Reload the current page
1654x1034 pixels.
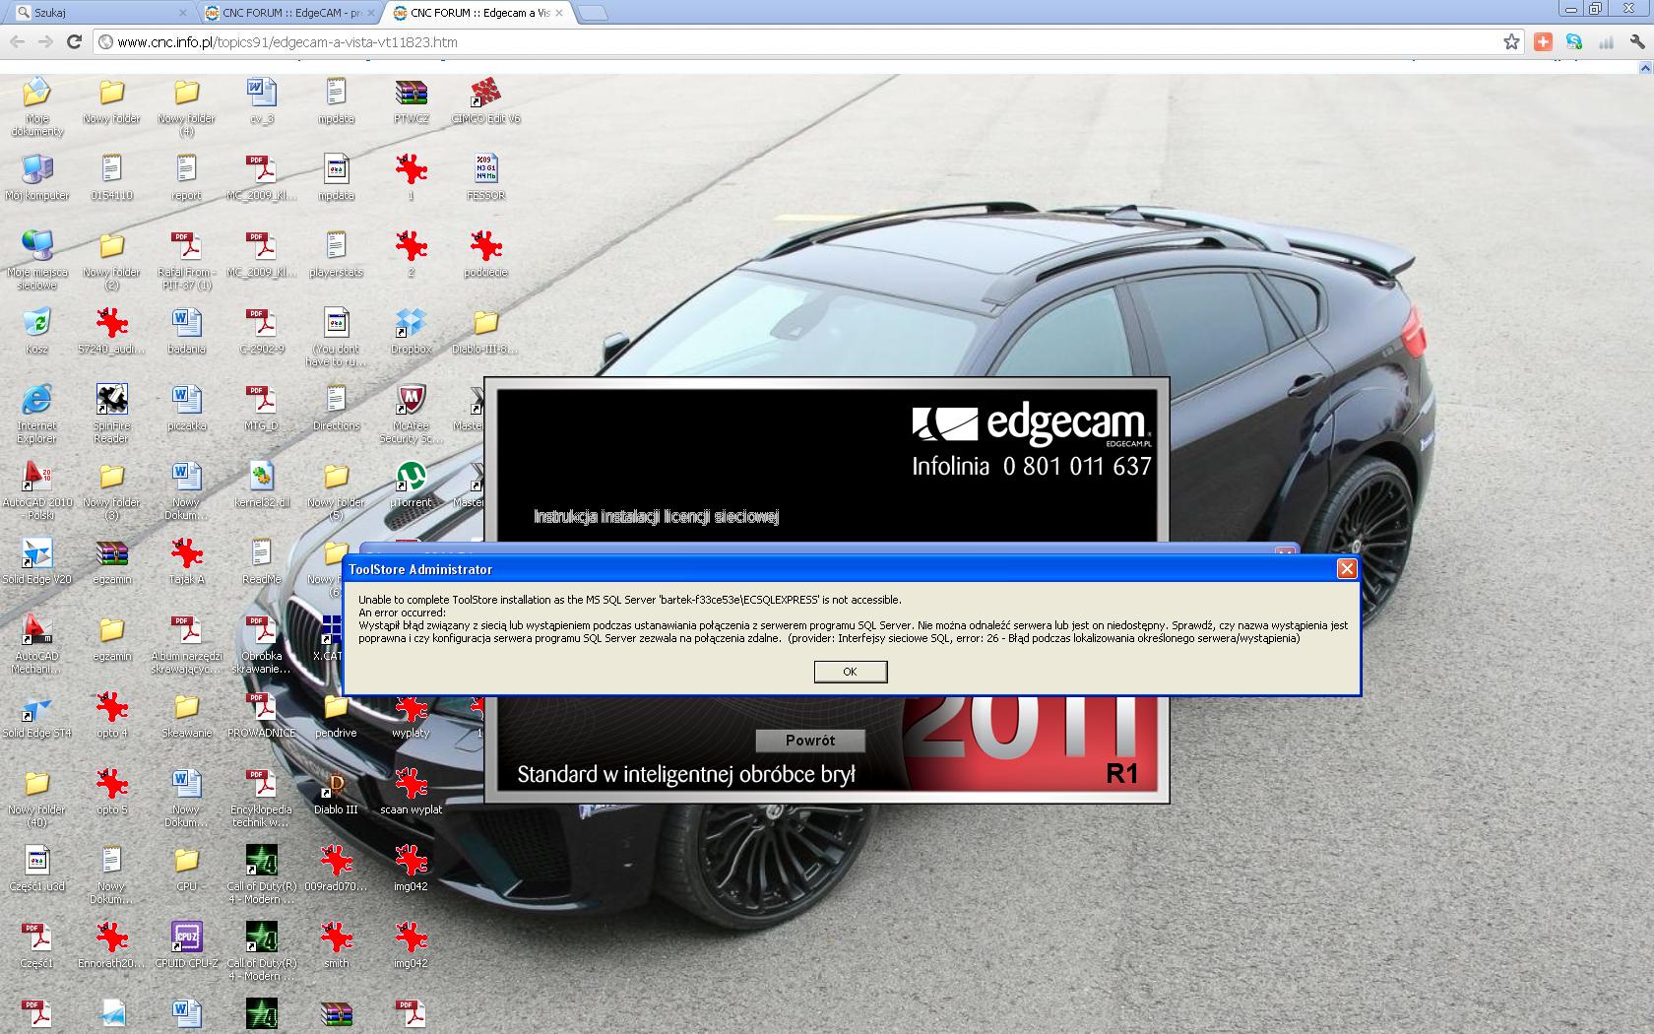tap(74, 41)
